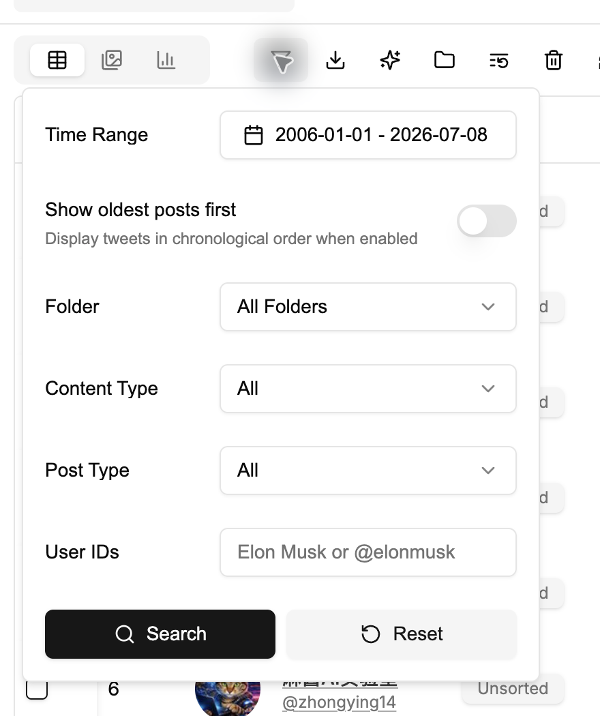Expand the Content Type dropdown

368,389
